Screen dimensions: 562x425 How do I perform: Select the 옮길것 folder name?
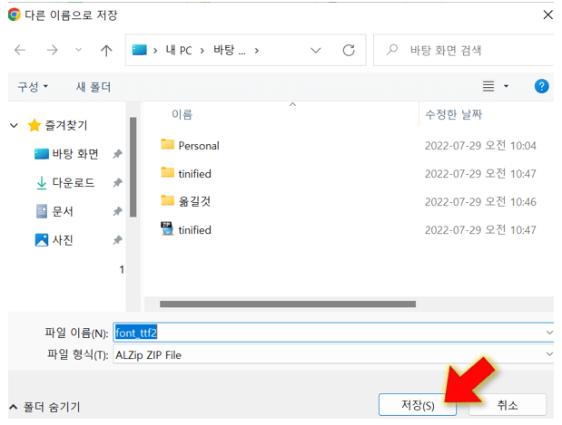coord(194,202)
